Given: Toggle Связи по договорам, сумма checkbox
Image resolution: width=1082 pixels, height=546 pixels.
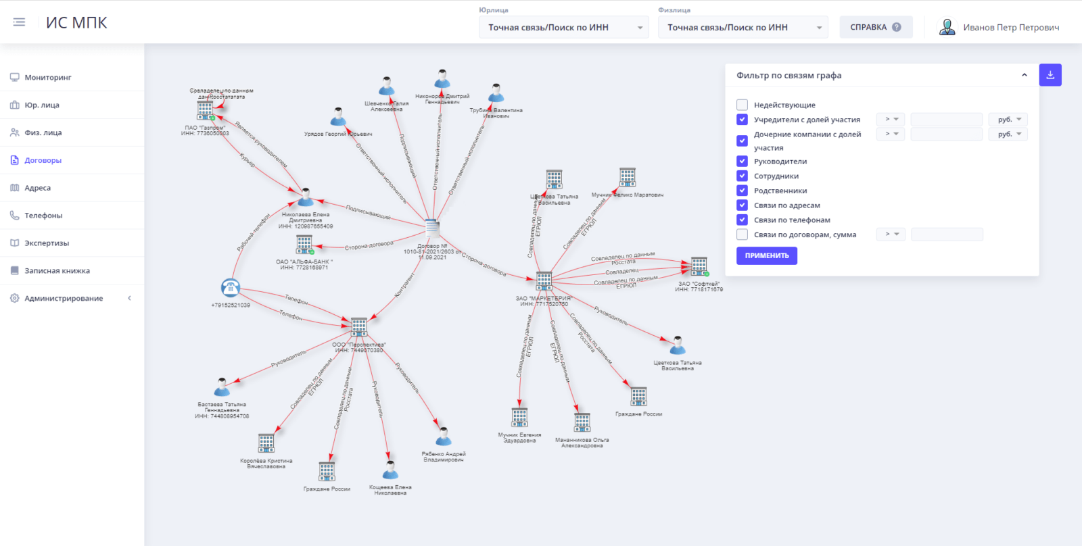Looking at the screenshot, I should pos(742,234).
